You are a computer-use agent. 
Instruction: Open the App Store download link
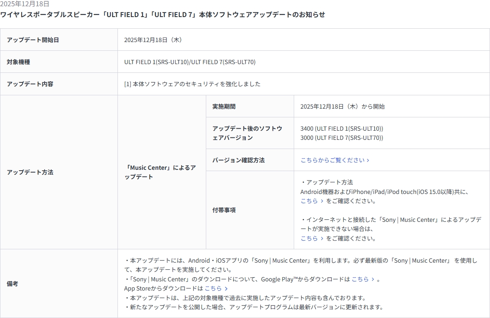point(216,288)
